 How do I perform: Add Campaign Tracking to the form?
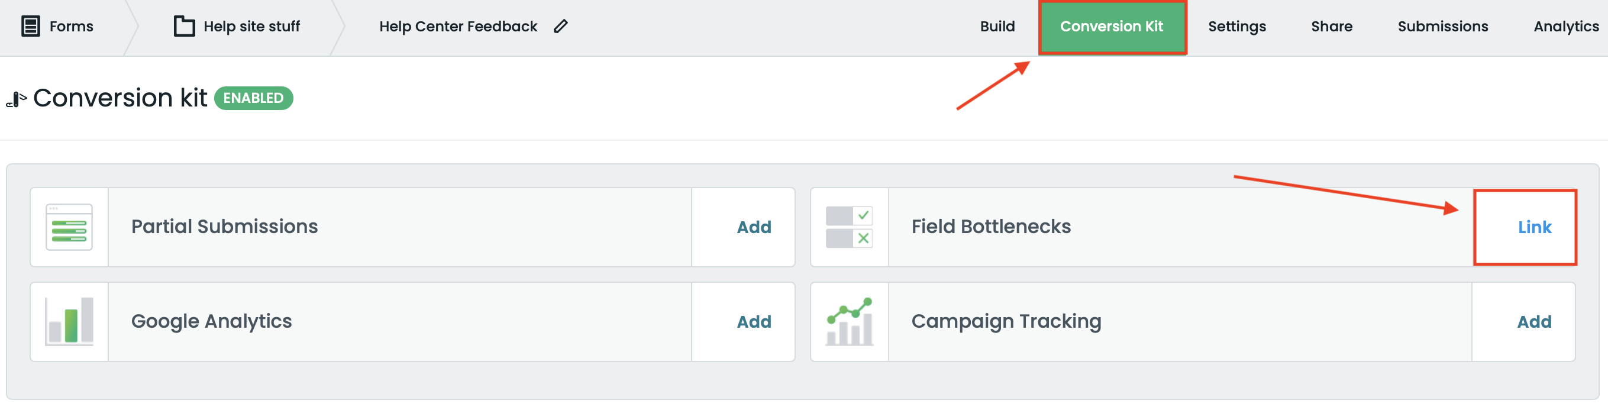click(x=1534, y=321)
